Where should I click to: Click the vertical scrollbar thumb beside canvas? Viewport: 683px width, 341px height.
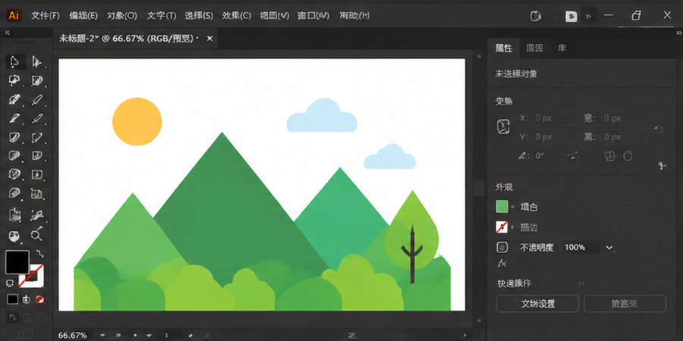479,189
